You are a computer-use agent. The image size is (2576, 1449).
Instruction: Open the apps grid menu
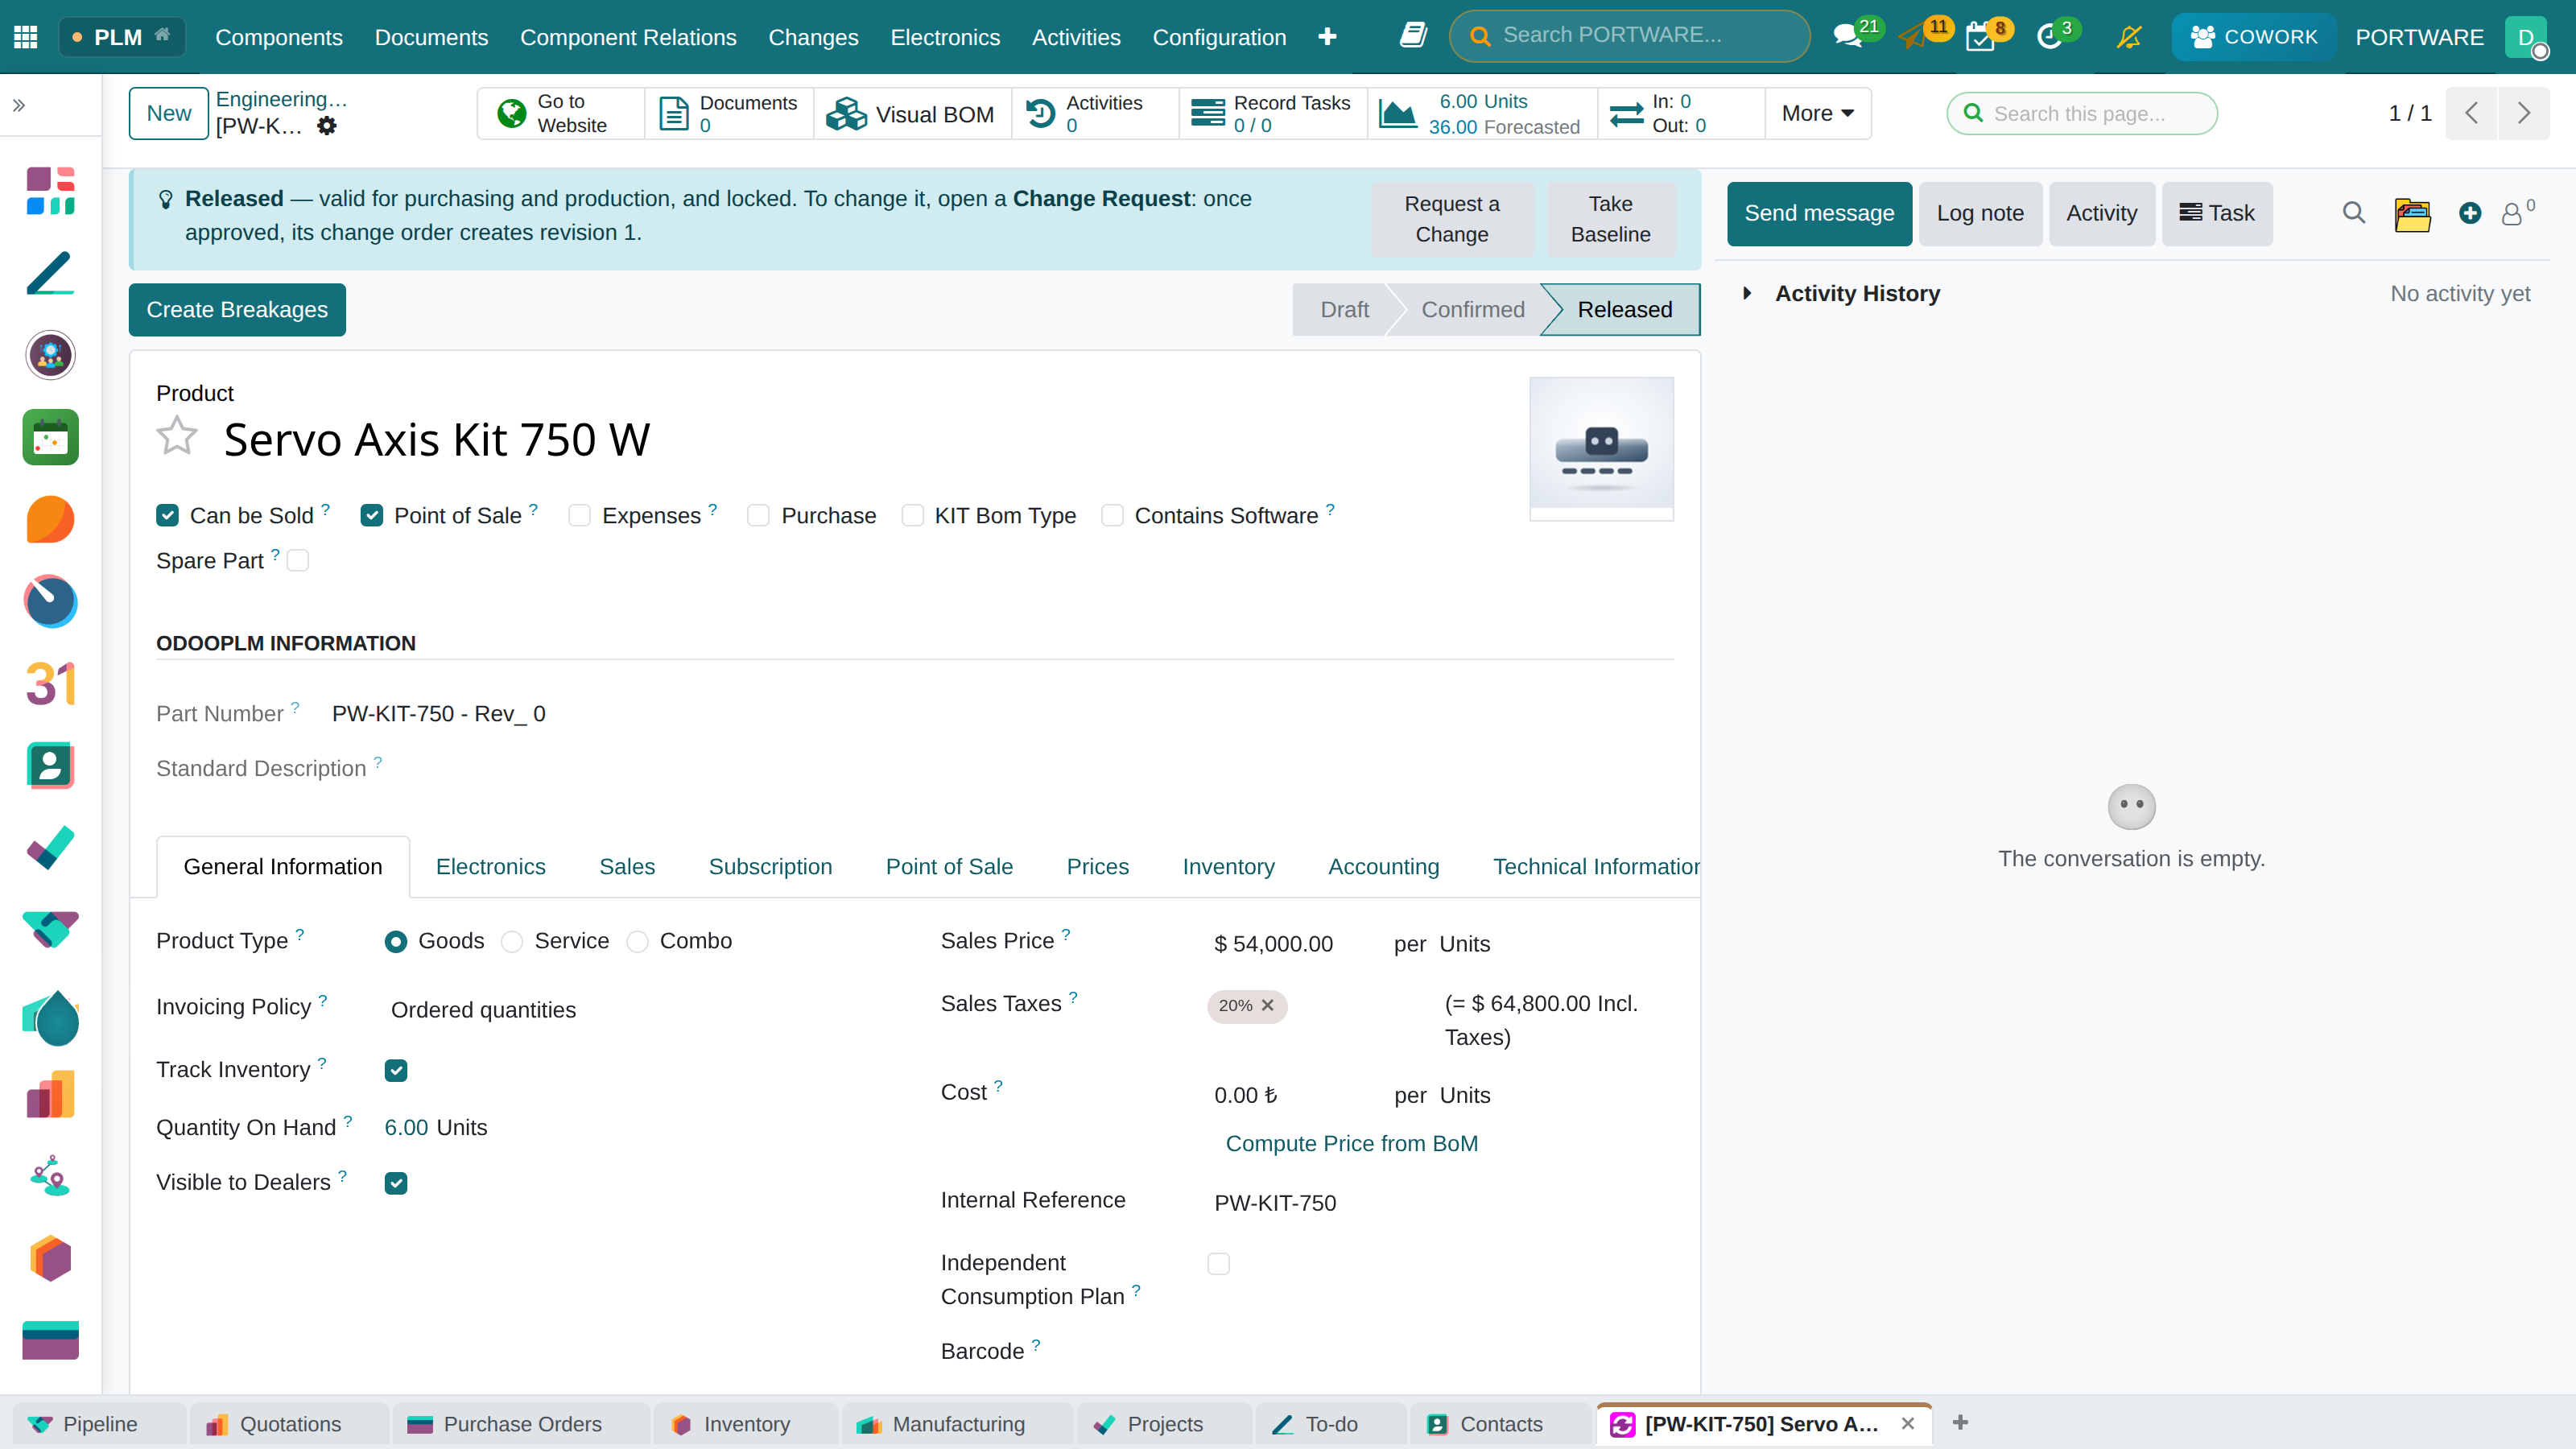[x=26, y=37]
